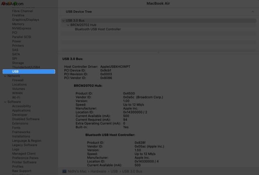Open Volumes under Network
The width and height of the screenshot is (259, 175).
[18, 89]
